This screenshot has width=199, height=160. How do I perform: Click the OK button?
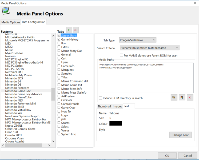tap(167, 155)
